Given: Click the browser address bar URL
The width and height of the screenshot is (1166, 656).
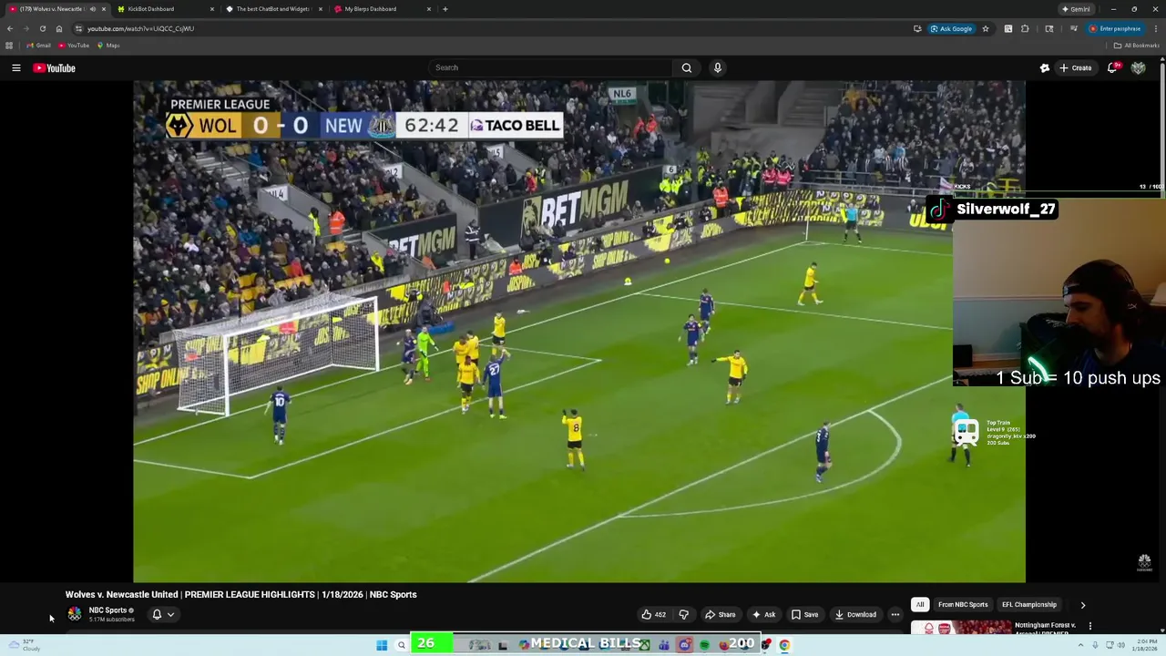Looking at the screenshot, I should (140, 28).
